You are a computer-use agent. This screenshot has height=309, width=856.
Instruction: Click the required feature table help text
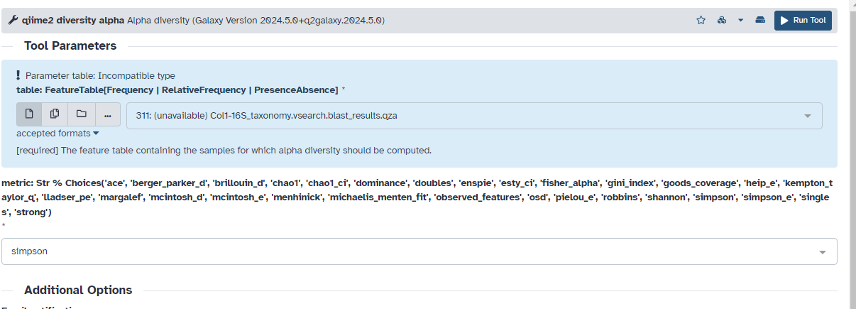click(x=224, y=151)
